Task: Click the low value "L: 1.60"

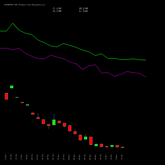Action: 83,11
